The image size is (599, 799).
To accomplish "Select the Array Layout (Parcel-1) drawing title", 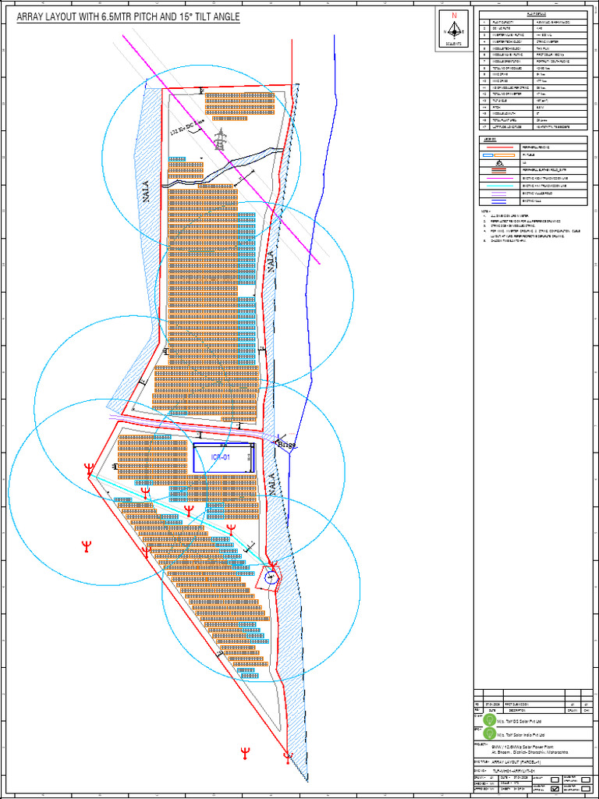I will [x=516, y=762].
